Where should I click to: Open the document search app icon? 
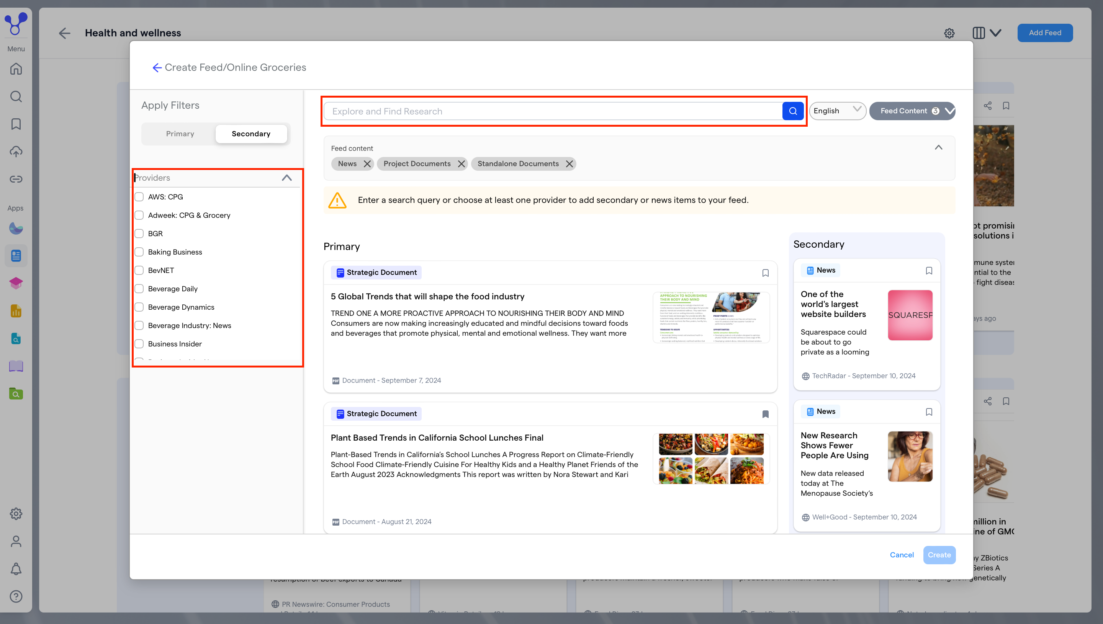tap(16, 338)
